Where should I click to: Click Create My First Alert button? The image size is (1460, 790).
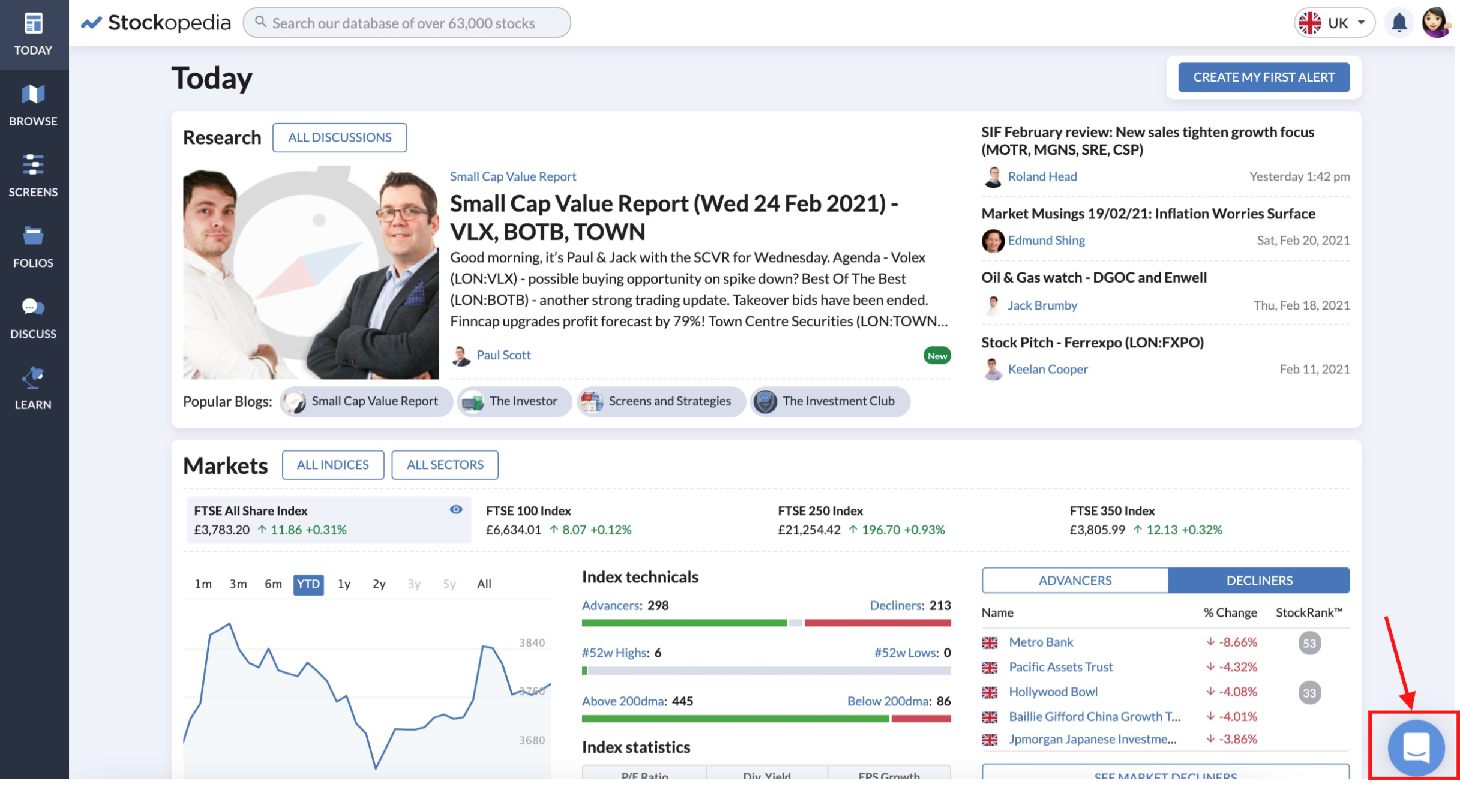tap(1263, 77)
